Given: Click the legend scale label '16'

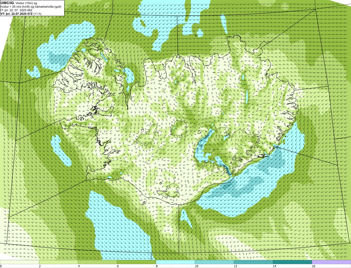Looking at the screenshot, I should click(313, 266).
